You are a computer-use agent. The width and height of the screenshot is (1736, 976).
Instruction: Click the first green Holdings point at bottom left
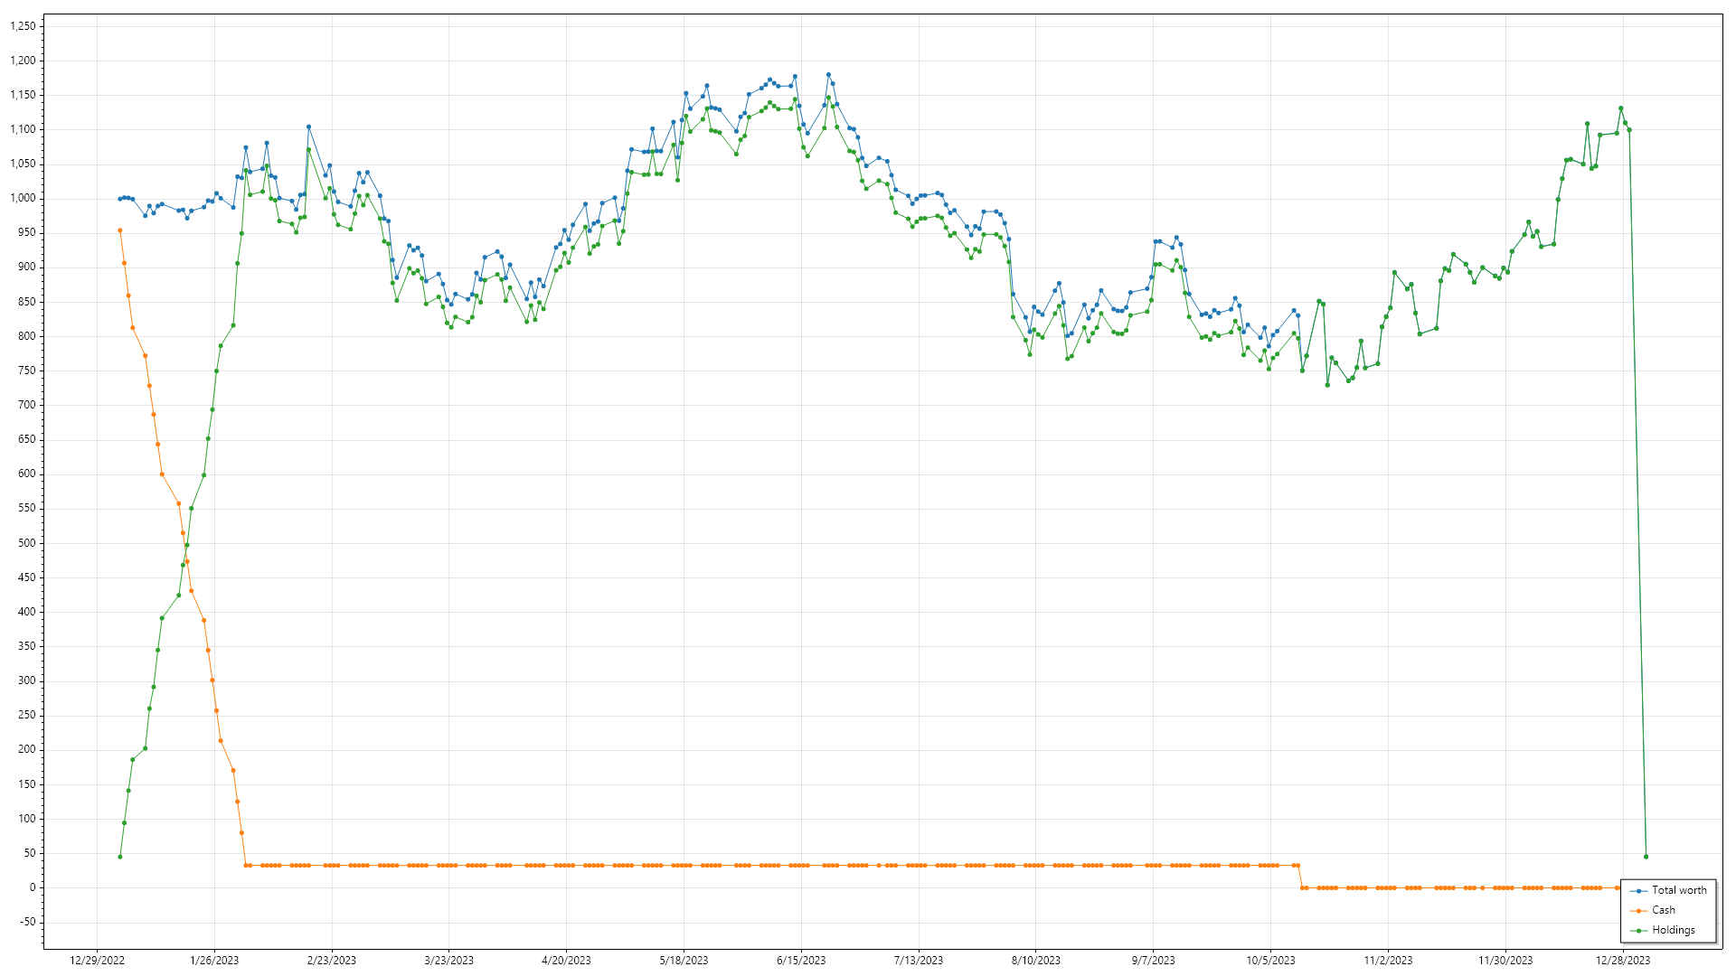point(120,857)
